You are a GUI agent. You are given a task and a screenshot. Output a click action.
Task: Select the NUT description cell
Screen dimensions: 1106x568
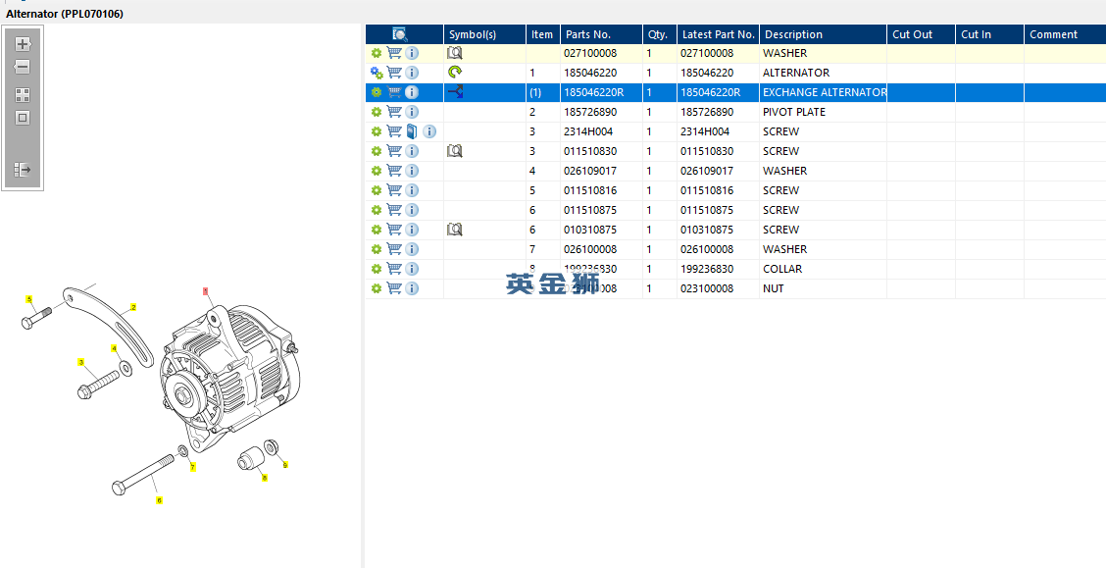point(823,288)
